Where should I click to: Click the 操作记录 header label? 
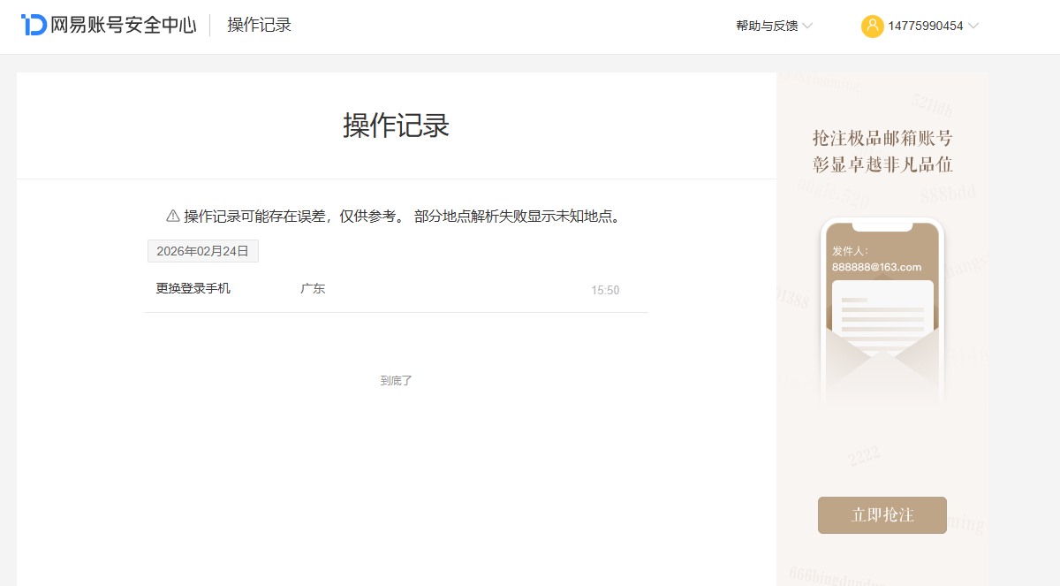click(x=259, y=25)
